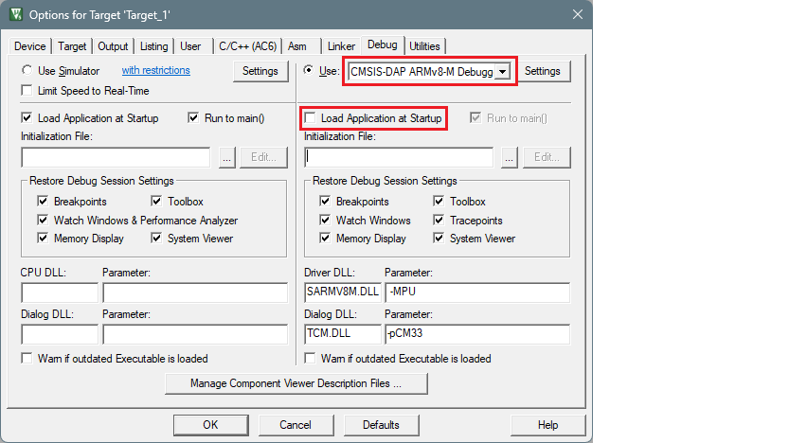
Task: Switch to the Target tab
Action: [x=72, y=46]
